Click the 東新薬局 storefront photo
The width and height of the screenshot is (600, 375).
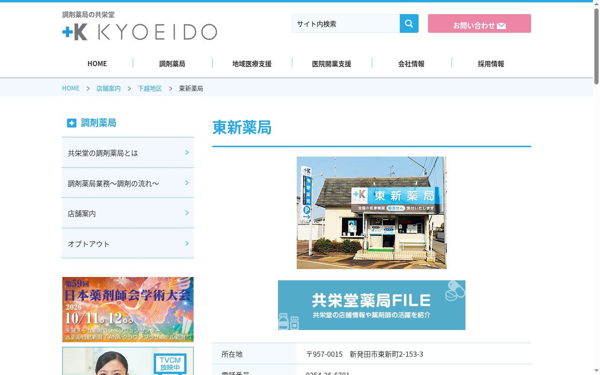[372, 213]
